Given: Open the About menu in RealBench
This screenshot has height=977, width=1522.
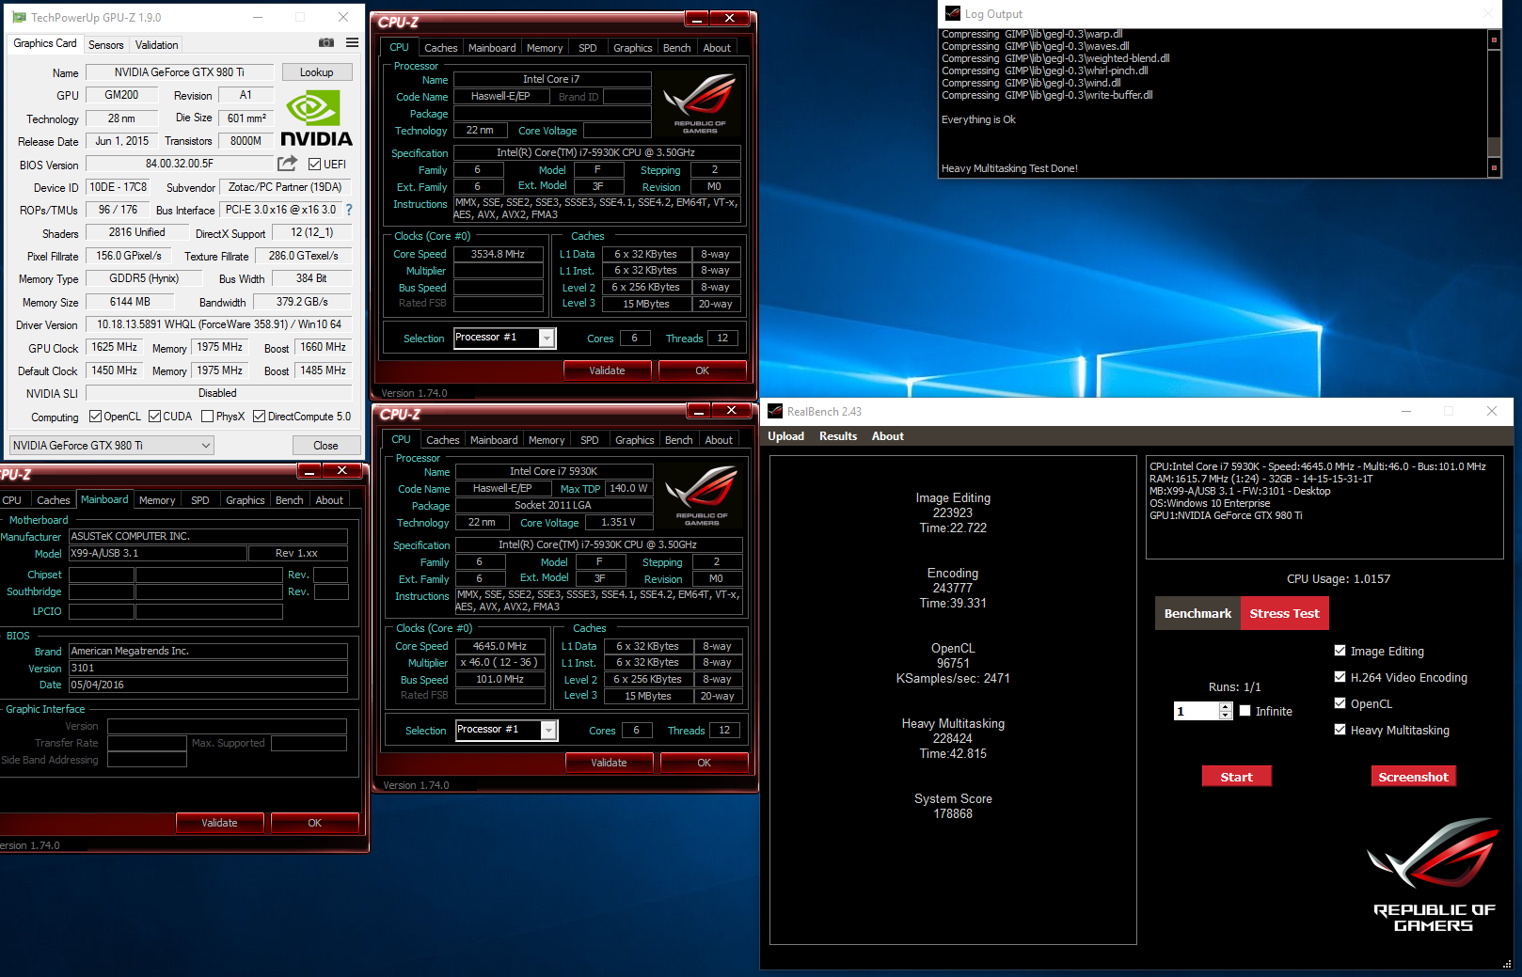Looking at the screenshot, I should (887, 436).
